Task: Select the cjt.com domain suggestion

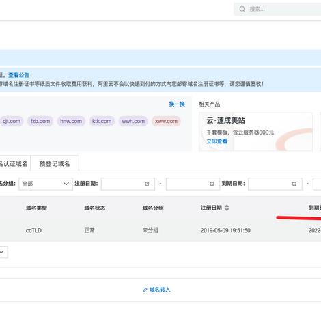Action: coord(12,121)
